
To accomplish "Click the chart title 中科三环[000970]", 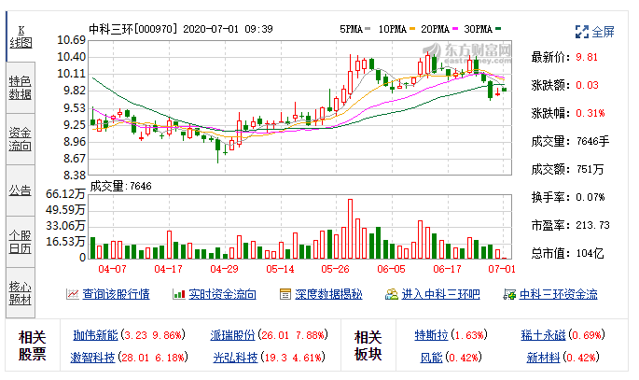I will [133, 29].
